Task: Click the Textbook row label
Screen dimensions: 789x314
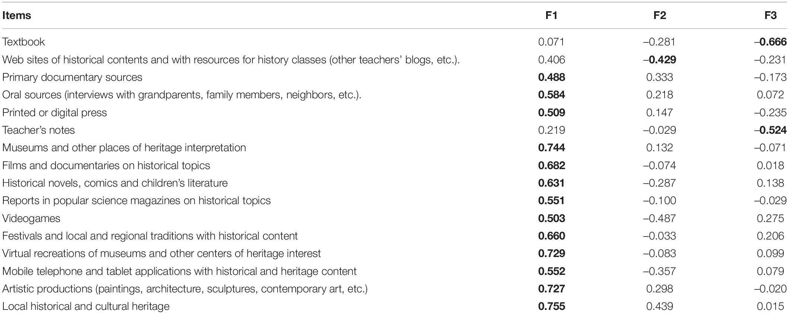Action: coord(23,42)
